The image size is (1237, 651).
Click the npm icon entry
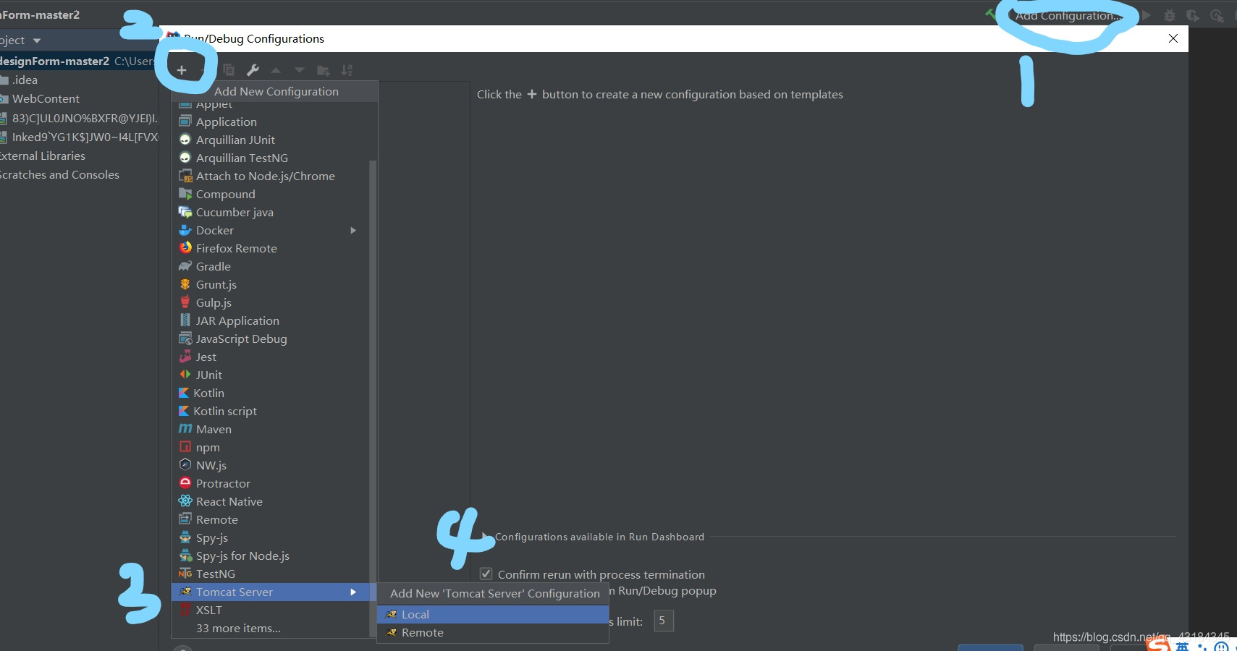(x=185, y=447)
